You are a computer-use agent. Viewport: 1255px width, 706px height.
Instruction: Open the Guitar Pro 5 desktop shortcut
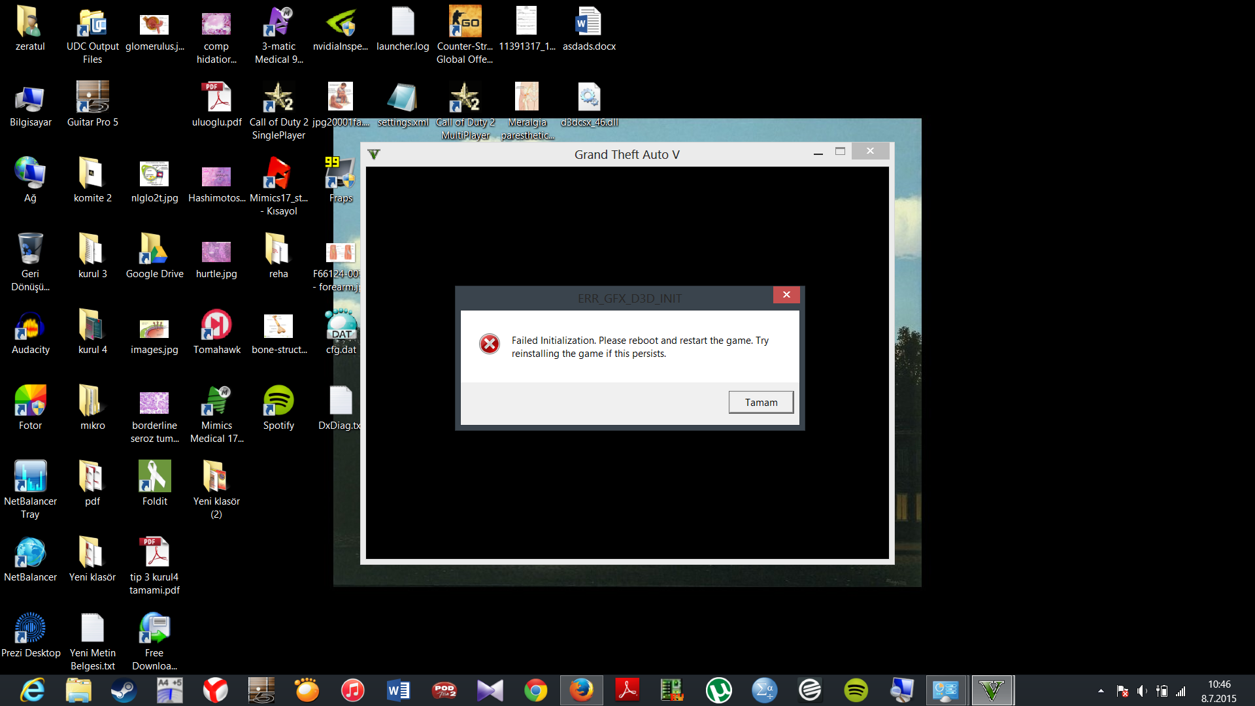coord(92,105)
